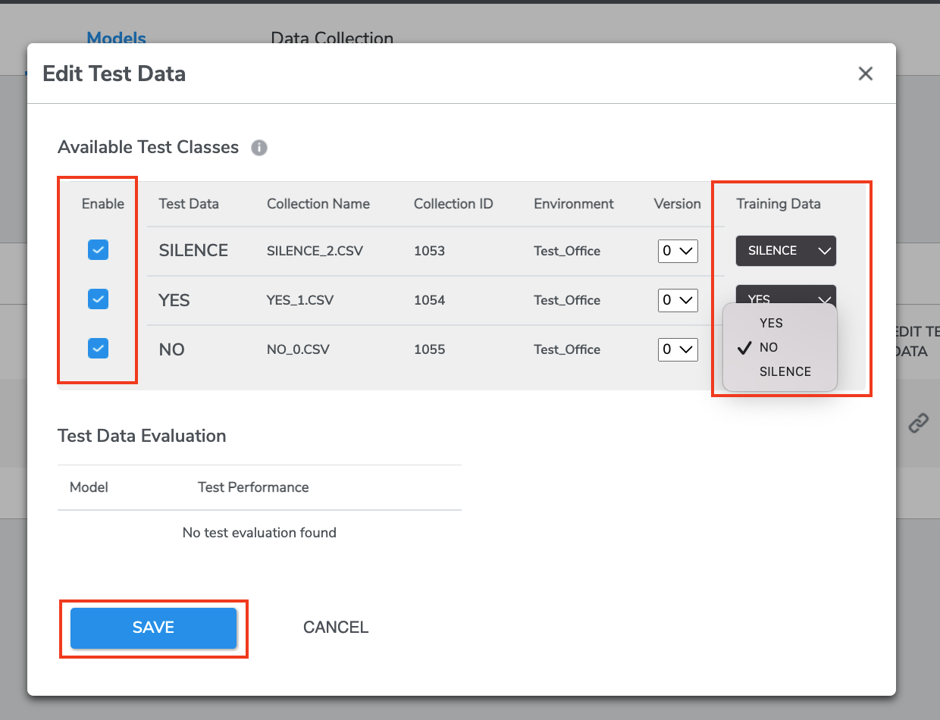940x720 pixels.
Task: Toggle the Enable checkbox for the YES row
Action: tap(99, 299)
